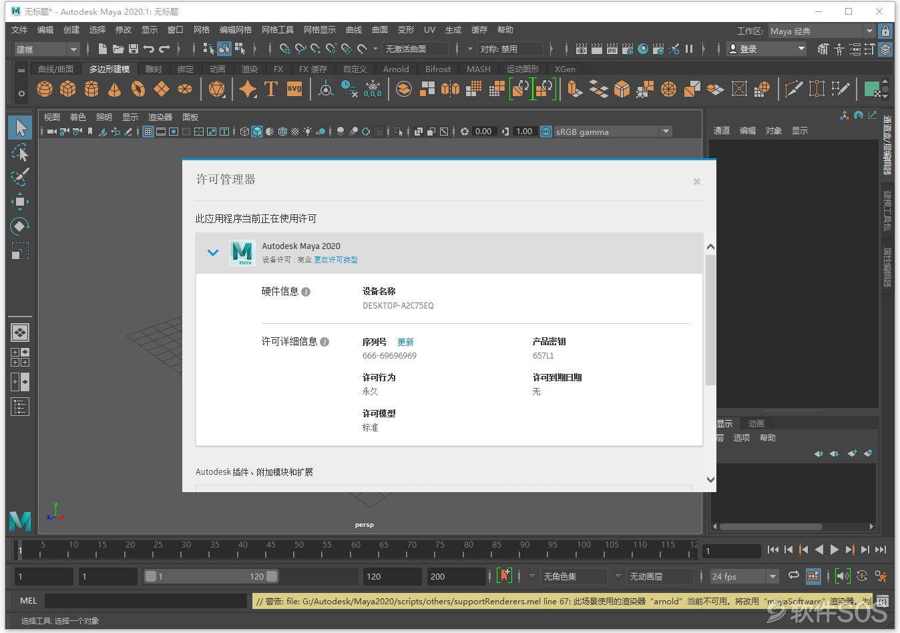Viewport: 900px width, 633px height.
Task: Switch to the 多边形建模 shelf tab
Action: (109, 69)
